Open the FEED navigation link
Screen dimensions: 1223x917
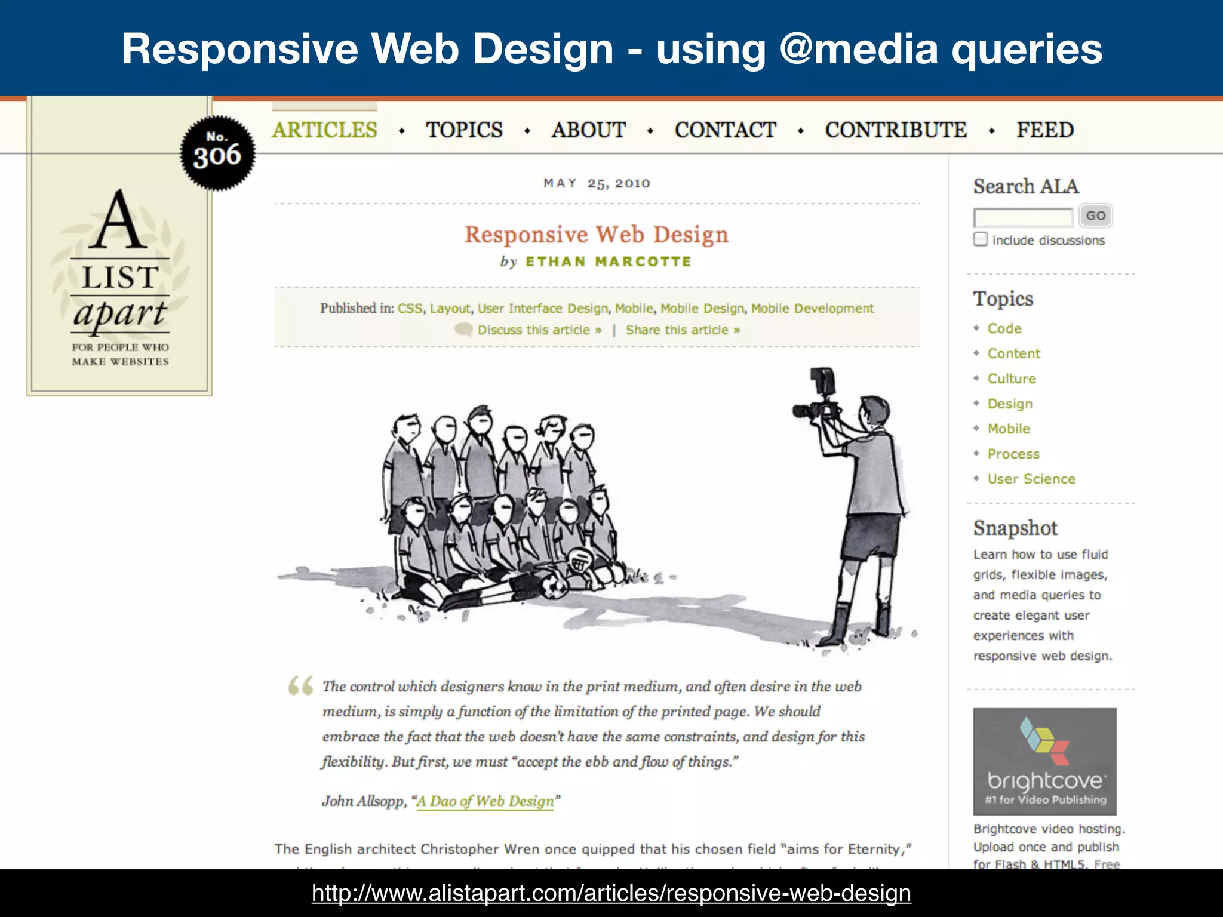coord(1045,130)
